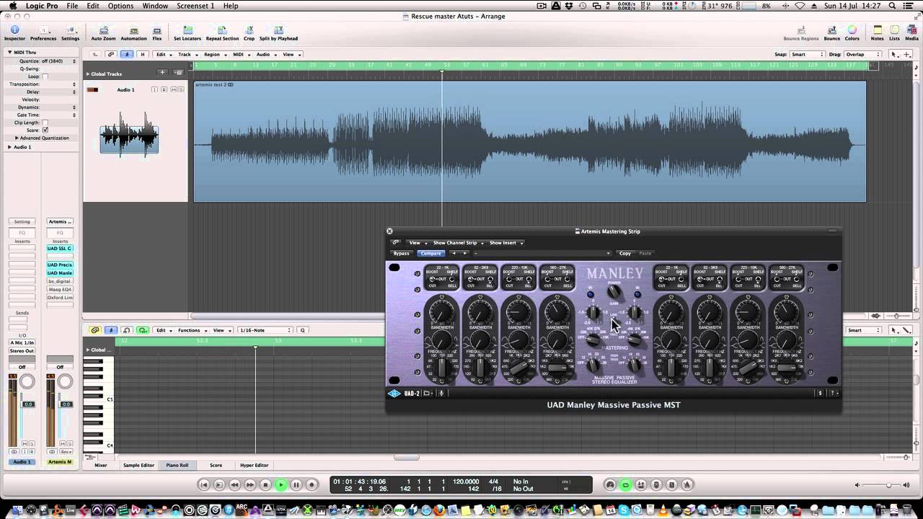Collapse the MIDI Thru inspector section

[x=10, y=52]
